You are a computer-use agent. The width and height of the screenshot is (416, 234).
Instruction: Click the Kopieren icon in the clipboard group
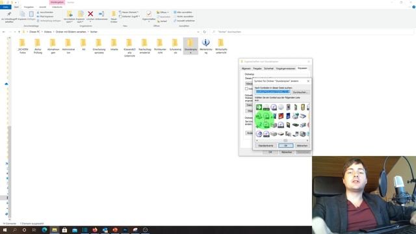[22, 14]
